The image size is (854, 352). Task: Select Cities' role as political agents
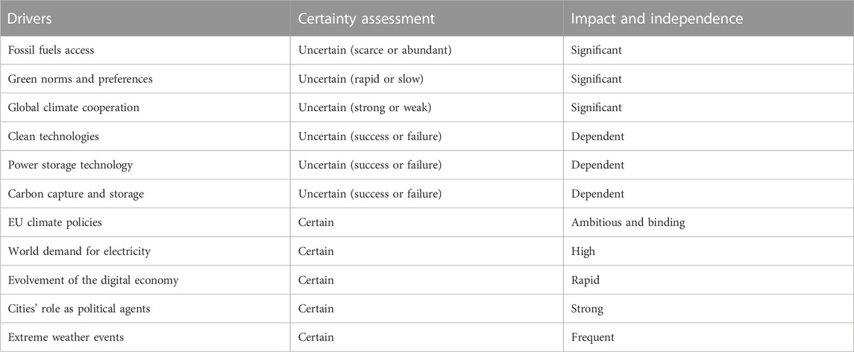(x=145, y=309)
